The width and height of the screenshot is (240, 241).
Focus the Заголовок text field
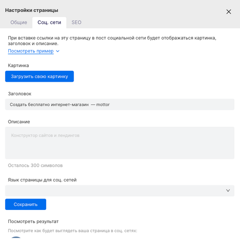tap(120, 105)
